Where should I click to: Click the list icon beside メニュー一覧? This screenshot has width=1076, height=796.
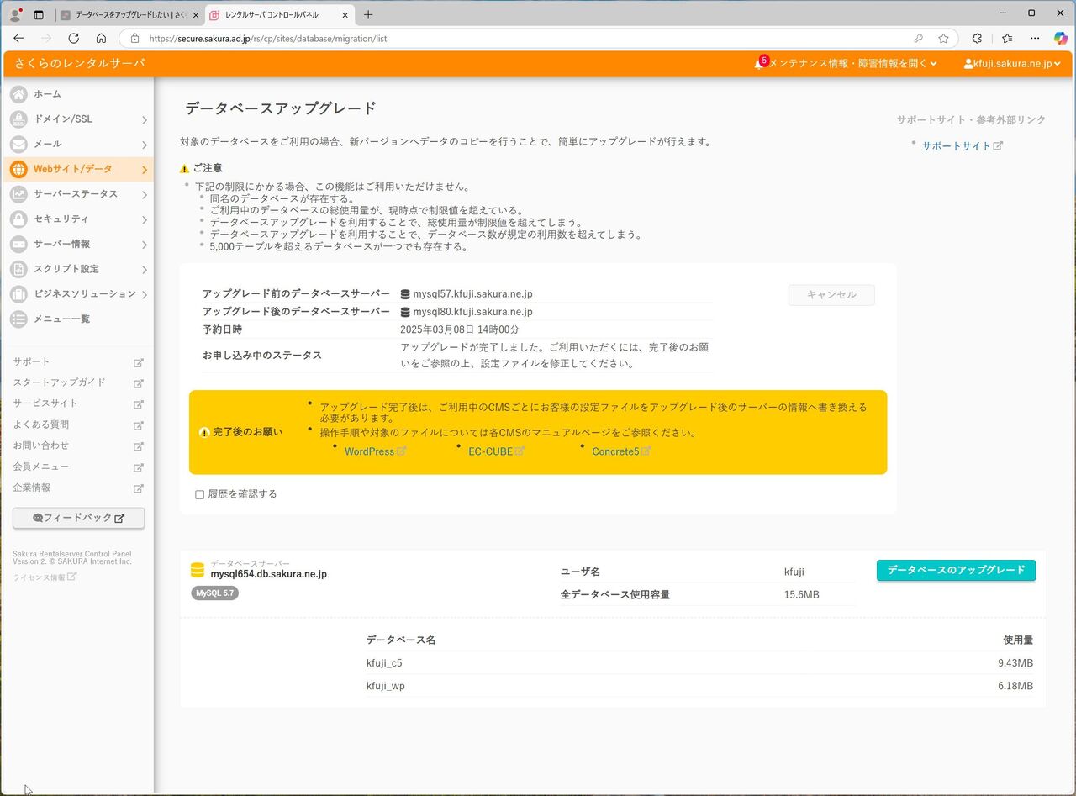(x=18, y=319)
